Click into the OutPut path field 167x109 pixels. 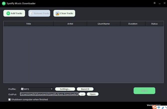(49, 94)
